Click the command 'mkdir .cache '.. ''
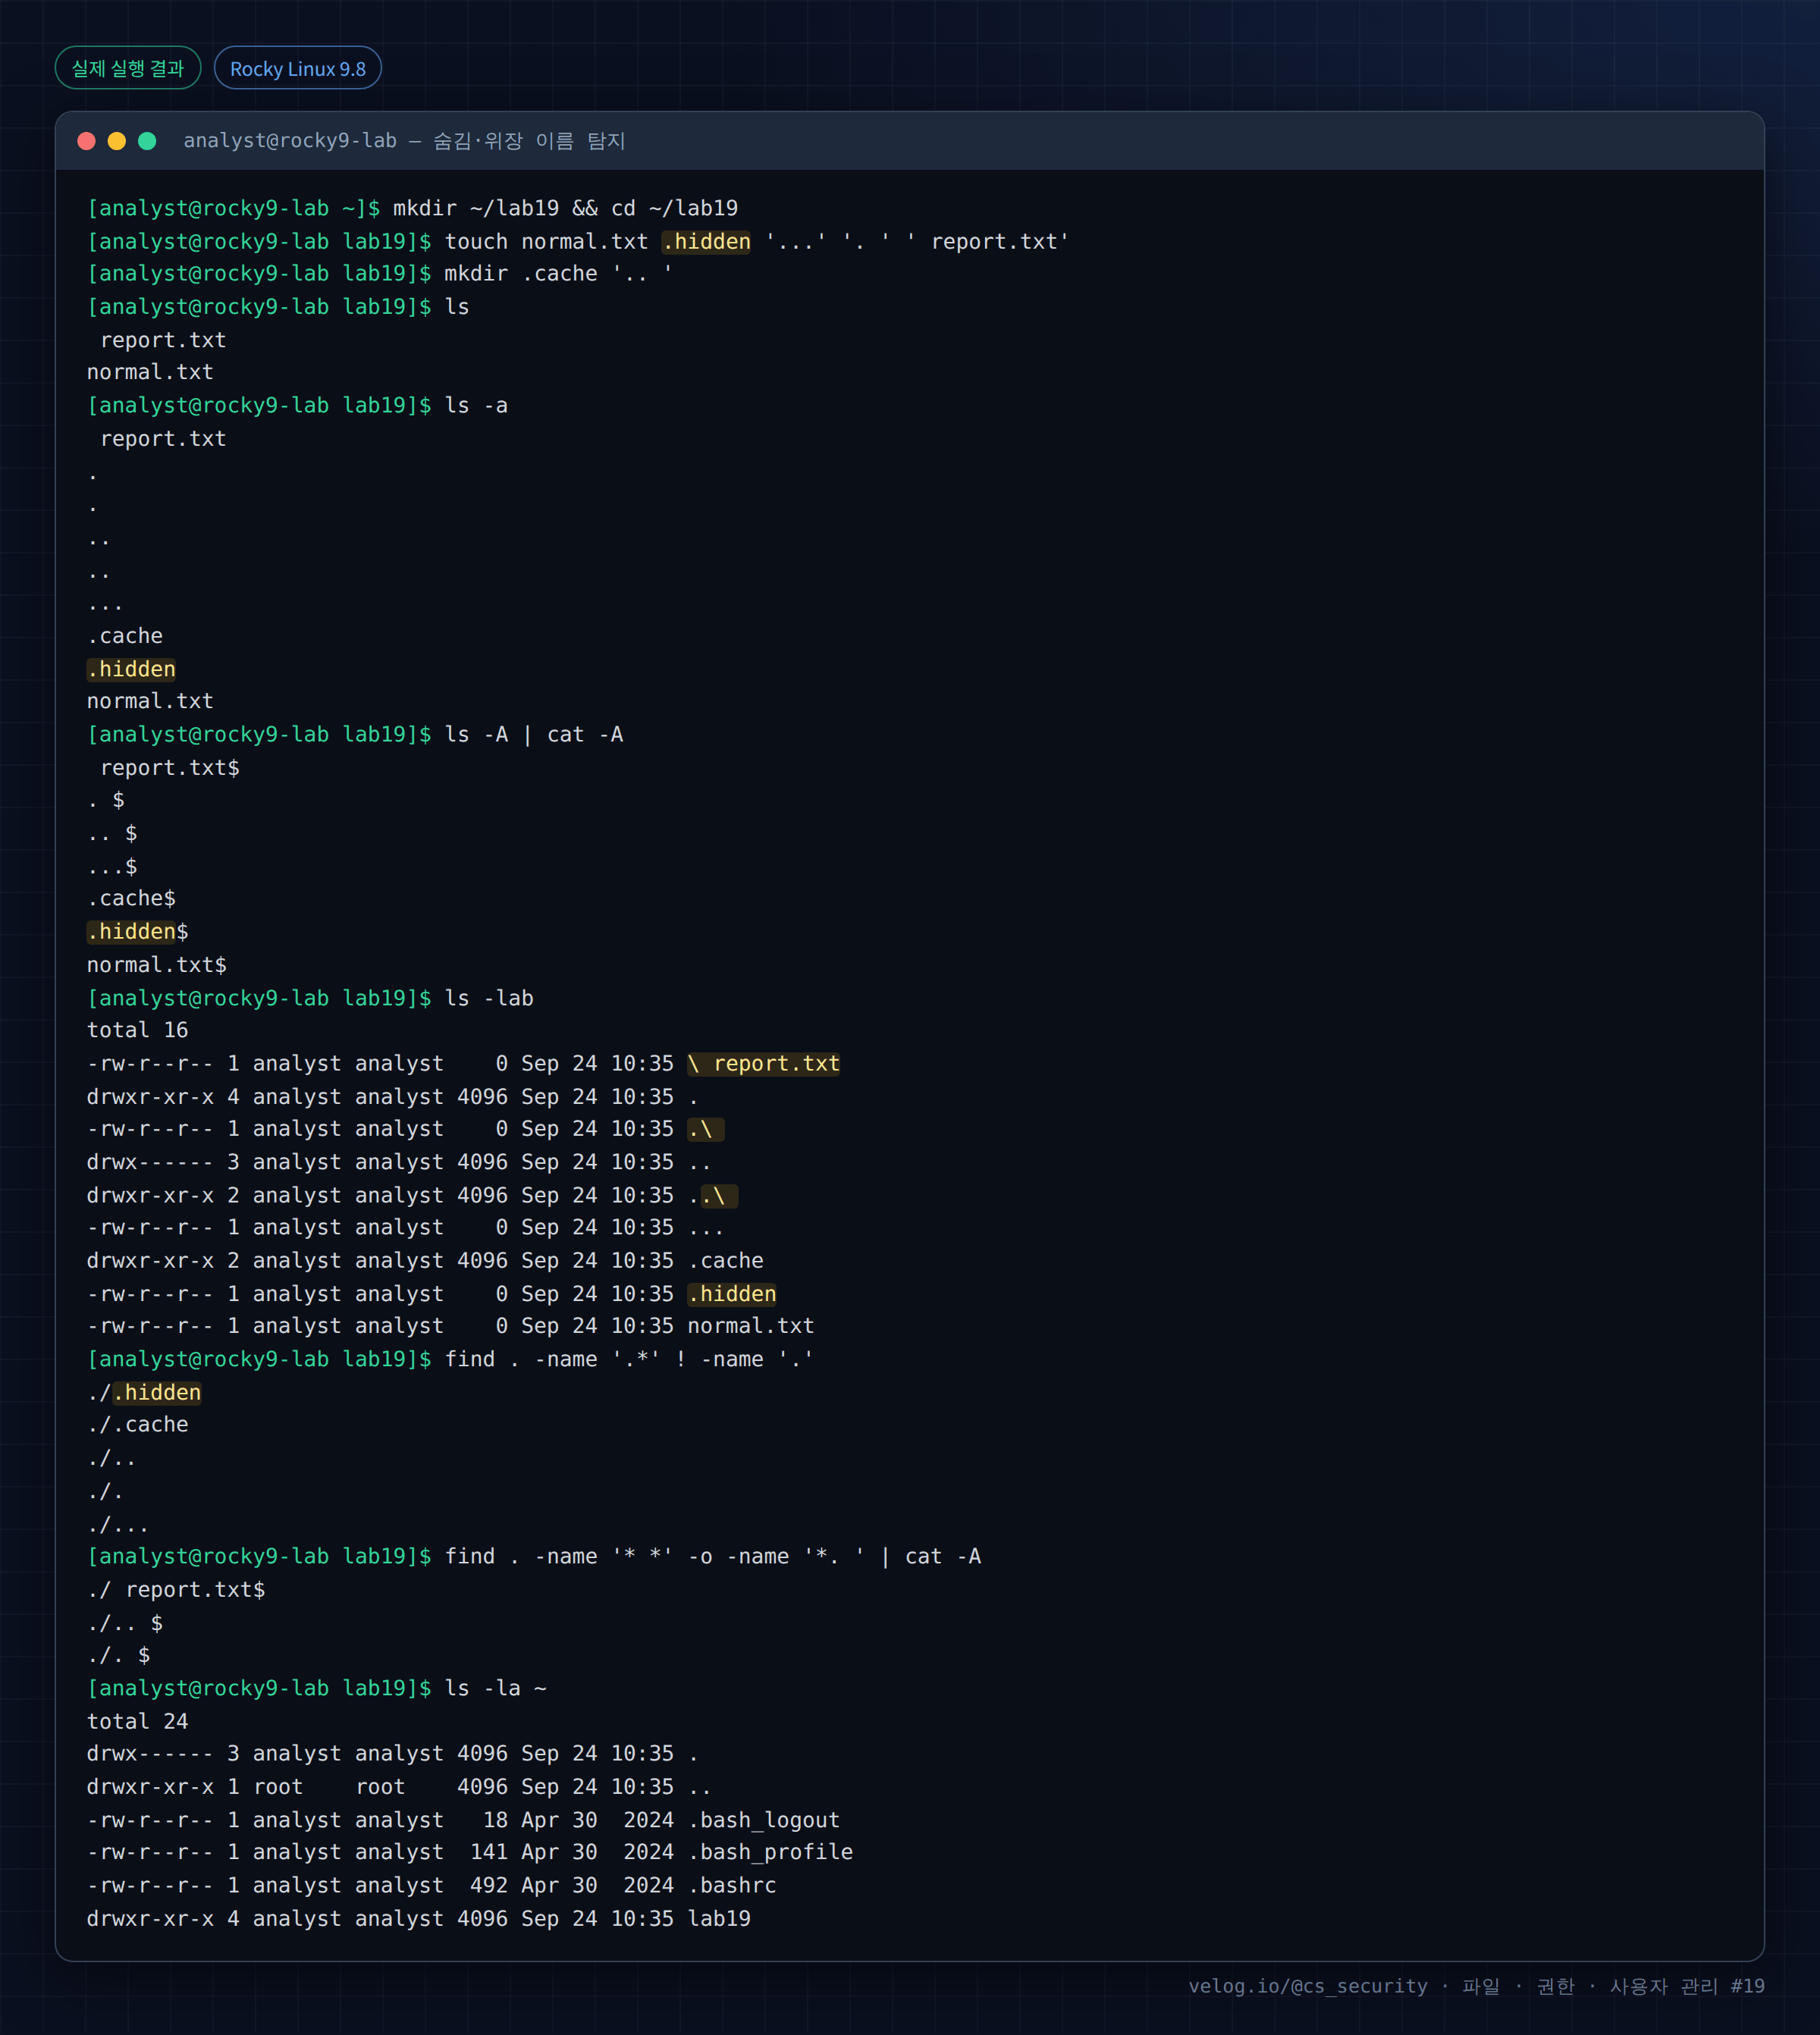This screenshot has width=1820, height=2035. pos(559,274)
